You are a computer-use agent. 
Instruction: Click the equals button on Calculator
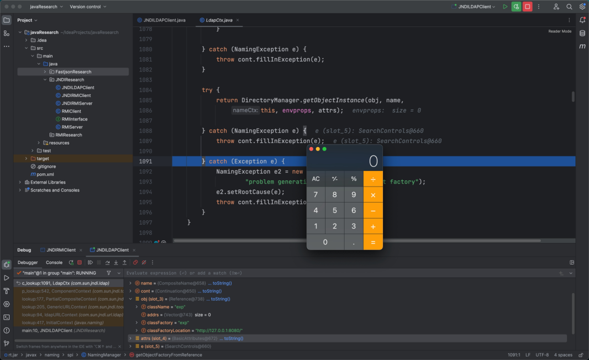(x=373, y=242)
